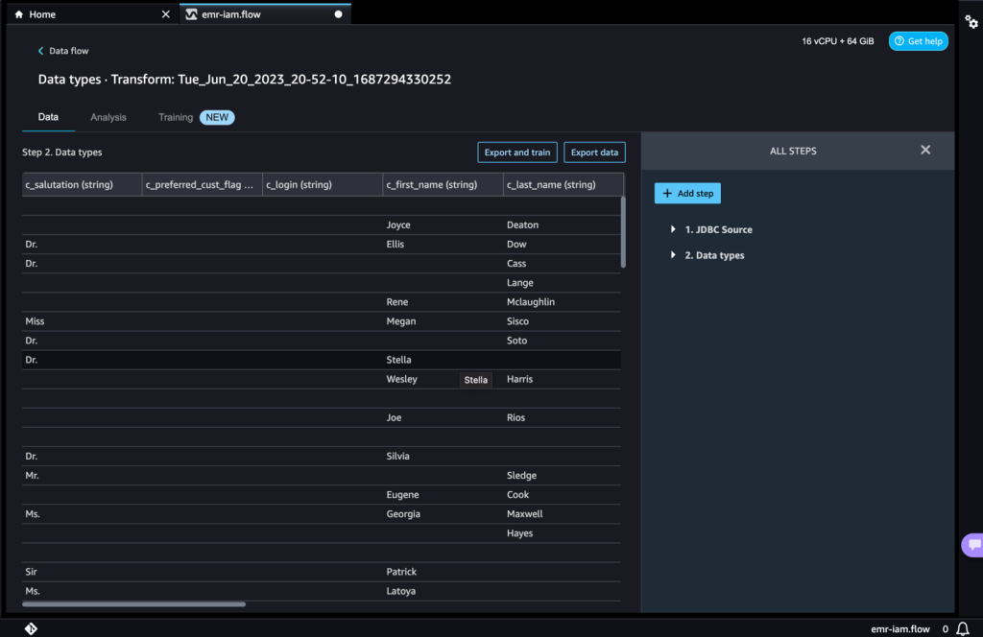Image resolution: width=983 pixels, height=637 pixels.
Task: Open settings gear icon at top right
Action: pos(971,22)
